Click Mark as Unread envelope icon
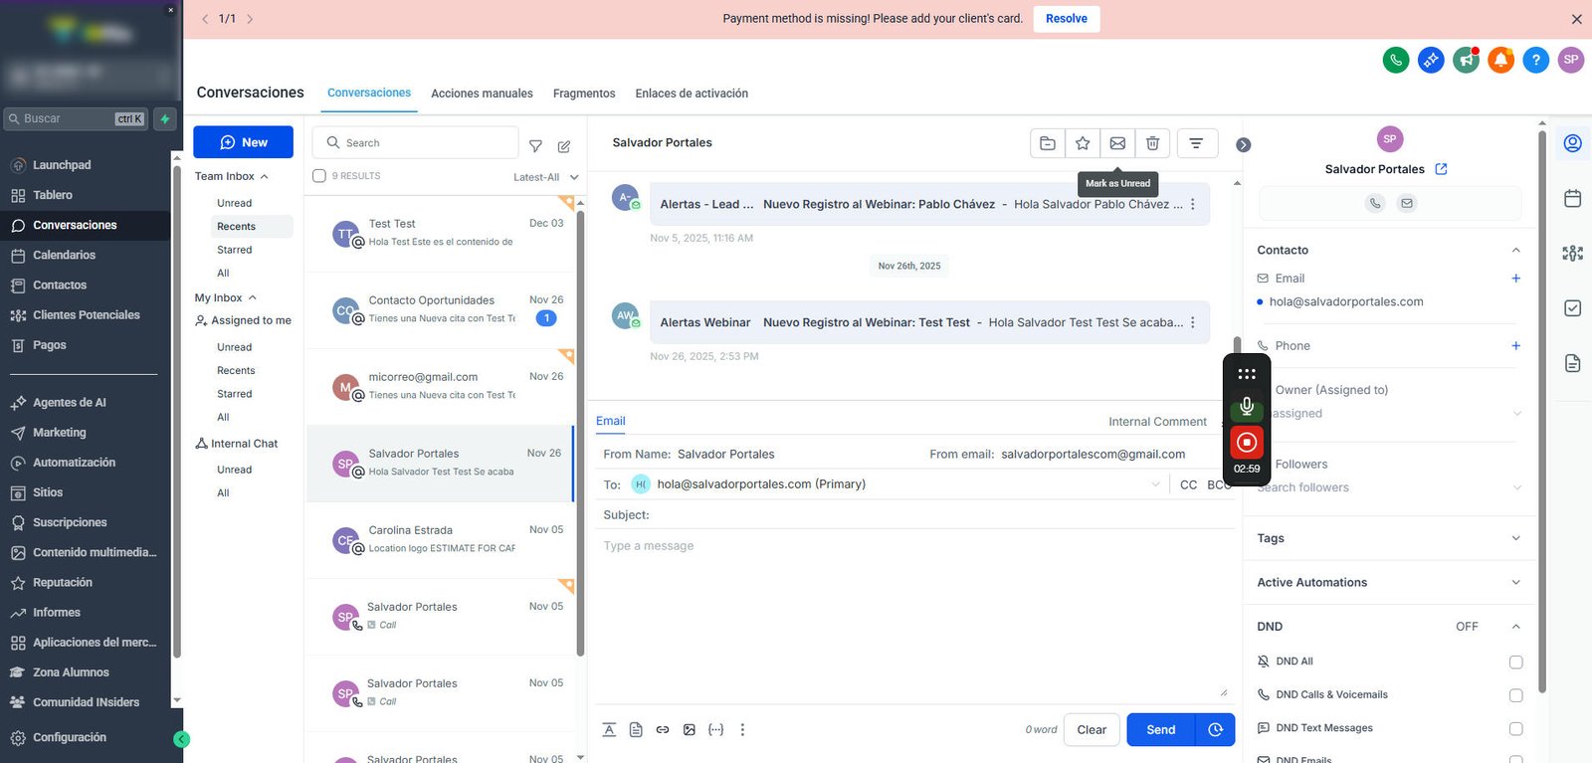The width and height of the screenshot is (1592, 763). pyautogui.click(x=1117, y=143)
